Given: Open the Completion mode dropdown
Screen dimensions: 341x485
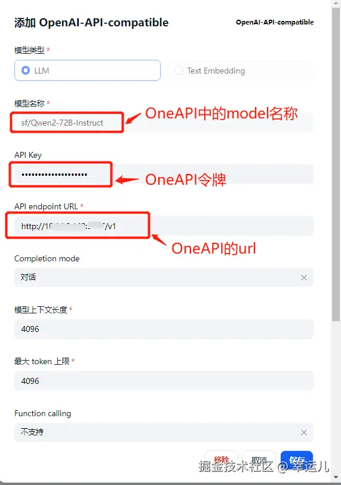Looking at the screenshot, I should [164, 277].
